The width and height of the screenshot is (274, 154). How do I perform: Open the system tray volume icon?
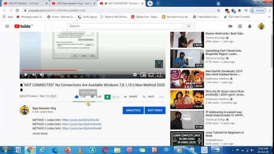pos(252,150)
